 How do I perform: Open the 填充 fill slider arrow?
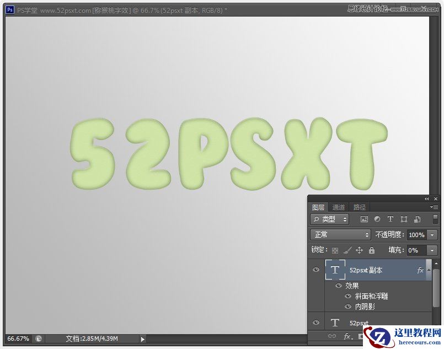pos(432,250)
